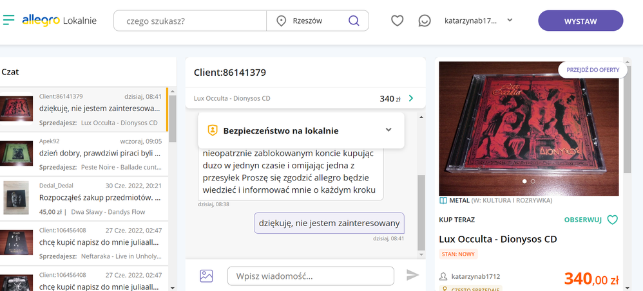The image size is (643, 291).
Task: Select Dwa Sławy thumbnail in chat list
Action: click(16, 198)
